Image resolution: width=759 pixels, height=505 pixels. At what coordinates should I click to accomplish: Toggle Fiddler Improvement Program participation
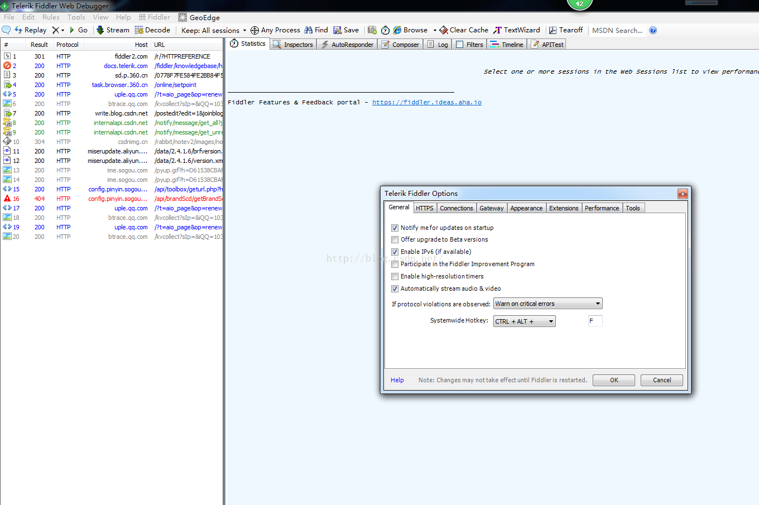pyautogui.click(x=395, y=264)
